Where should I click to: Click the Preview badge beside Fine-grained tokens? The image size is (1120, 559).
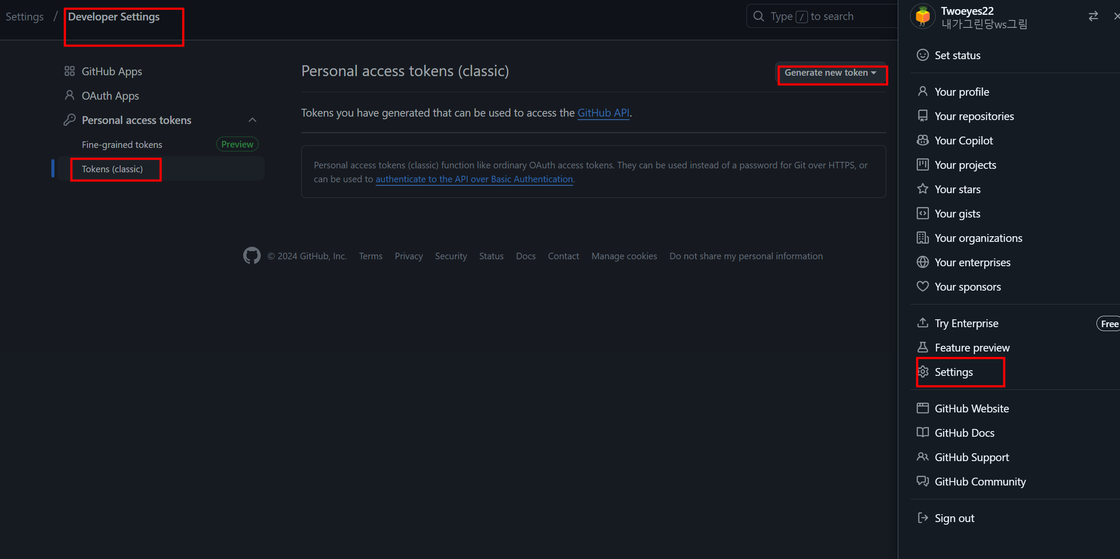(237, 144)
